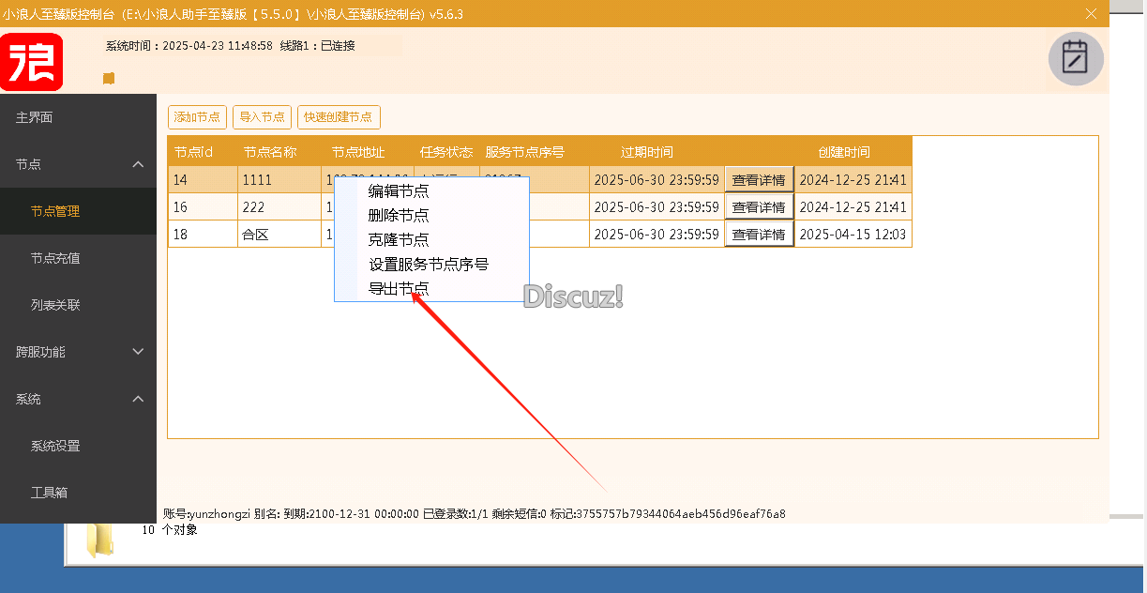Open the notepad/calendar icon at top right

tap(1075, 58)
